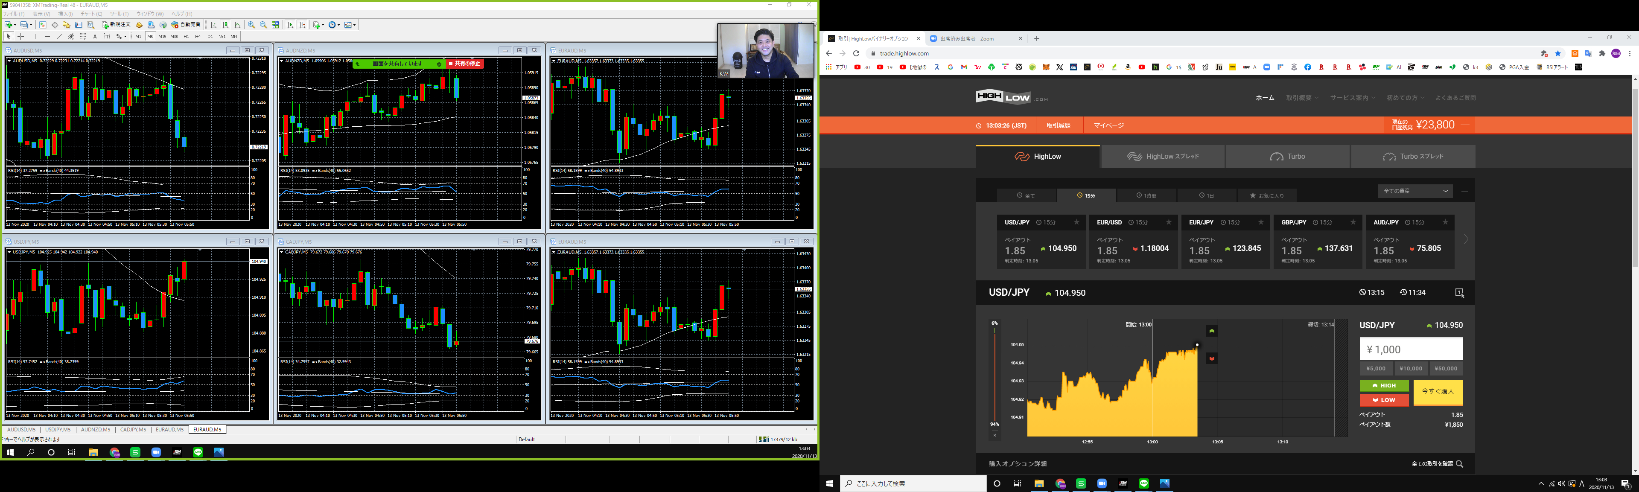
Task: Open Market Watch panel icon in MetaTrader
Action: tap(43, 25)
